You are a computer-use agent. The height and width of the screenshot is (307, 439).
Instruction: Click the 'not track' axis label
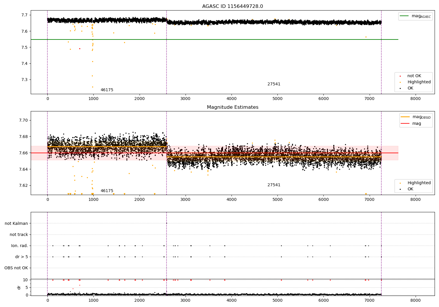[x=19, y=235]
